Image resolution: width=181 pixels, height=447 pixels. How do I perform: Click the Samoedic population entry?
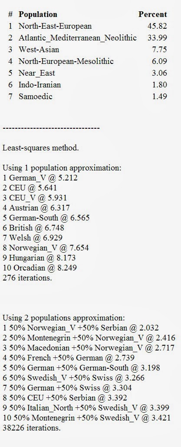[x=36, y=97]
